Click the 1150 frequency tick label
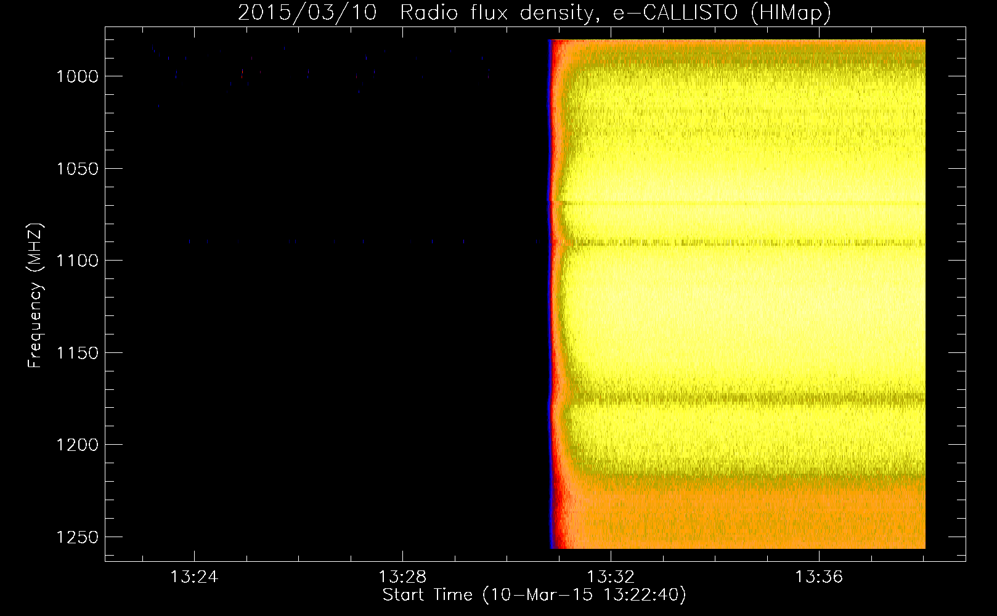 point(77,353)
